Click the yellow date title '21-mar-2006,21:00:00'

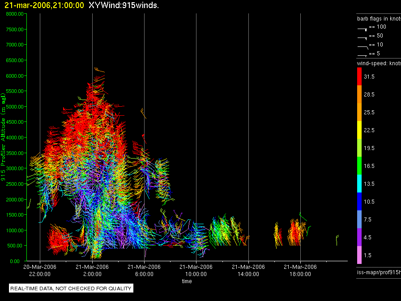point(44,5)
